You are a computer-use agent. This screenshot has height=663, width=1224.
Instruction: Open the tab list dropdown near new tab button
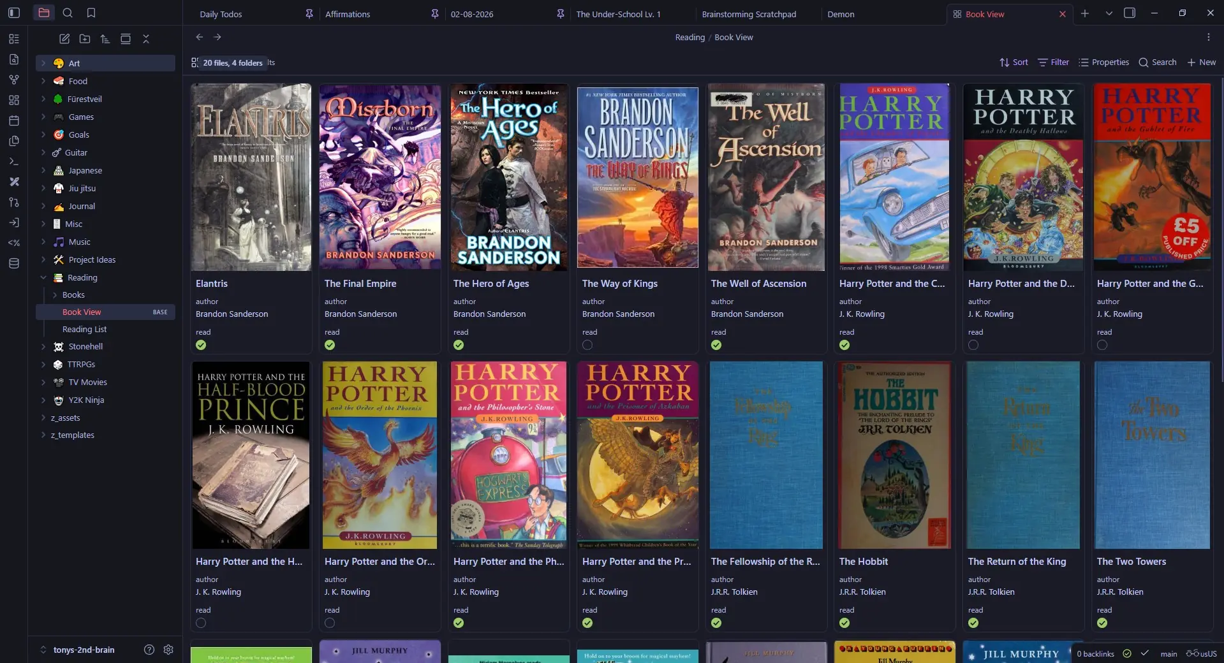click(x=1109, y=13)
